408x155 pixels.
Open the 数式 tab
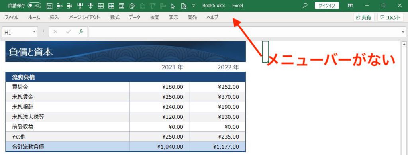[115, 18]
